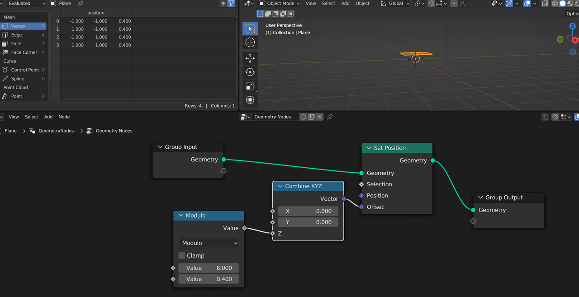Collapse the Group Input node

(x=160, y=147)
